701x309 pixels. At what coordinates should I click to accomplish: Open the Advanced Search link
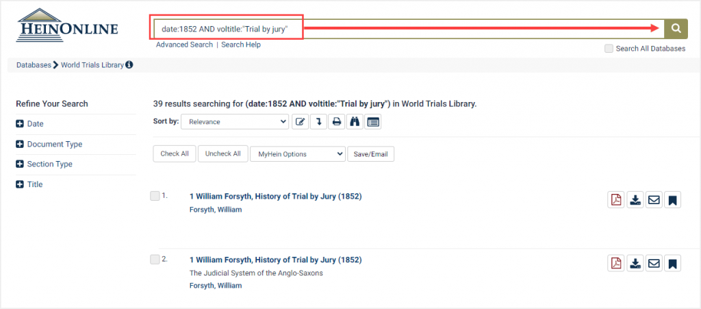pyautogui.click(x=184, y=45)
